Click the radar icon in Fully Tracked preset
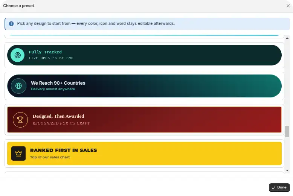 pyautogui.click(x=18, y=55)
